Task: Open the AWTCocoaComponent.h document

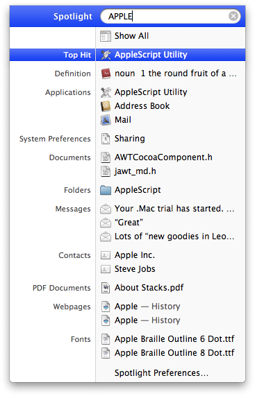Action: coord(163,157)
